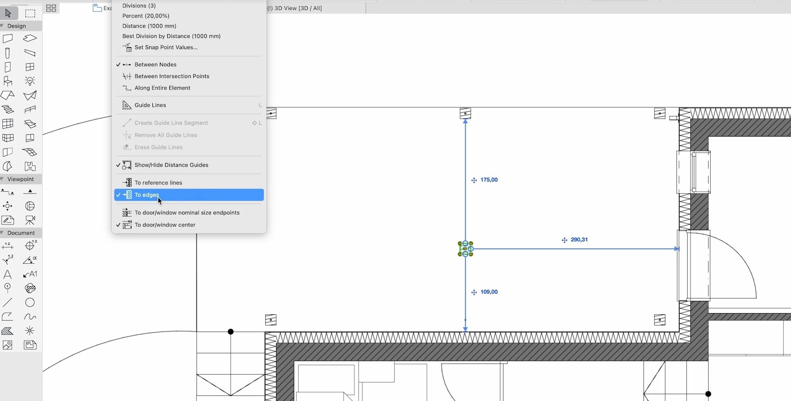Select the Elevation tool

[30, 192]
